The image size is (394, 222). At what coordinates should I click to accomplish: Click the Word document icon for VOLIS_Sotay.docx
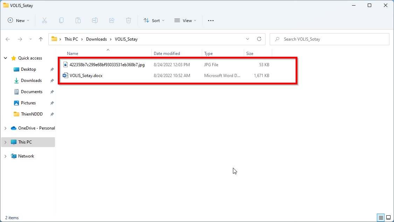65,75
